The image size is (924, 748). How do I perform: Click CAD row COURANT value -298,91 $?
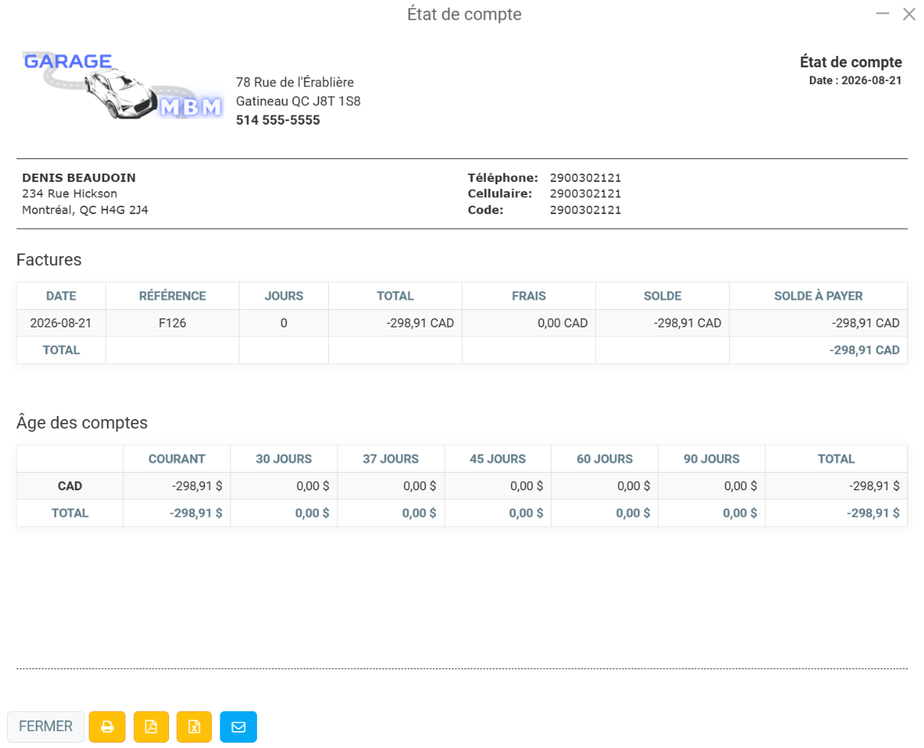click(177, 486)
